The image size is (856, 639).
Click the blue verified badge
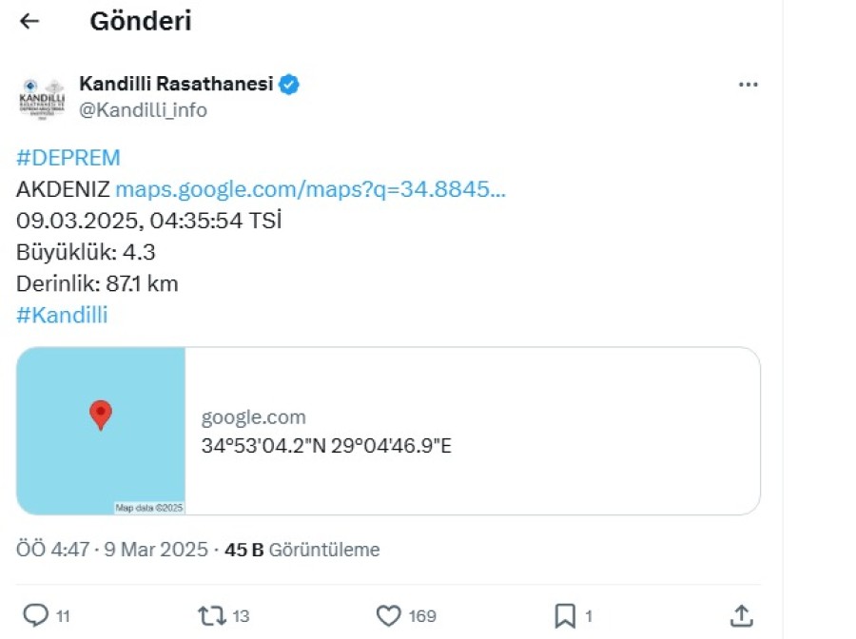289,85
